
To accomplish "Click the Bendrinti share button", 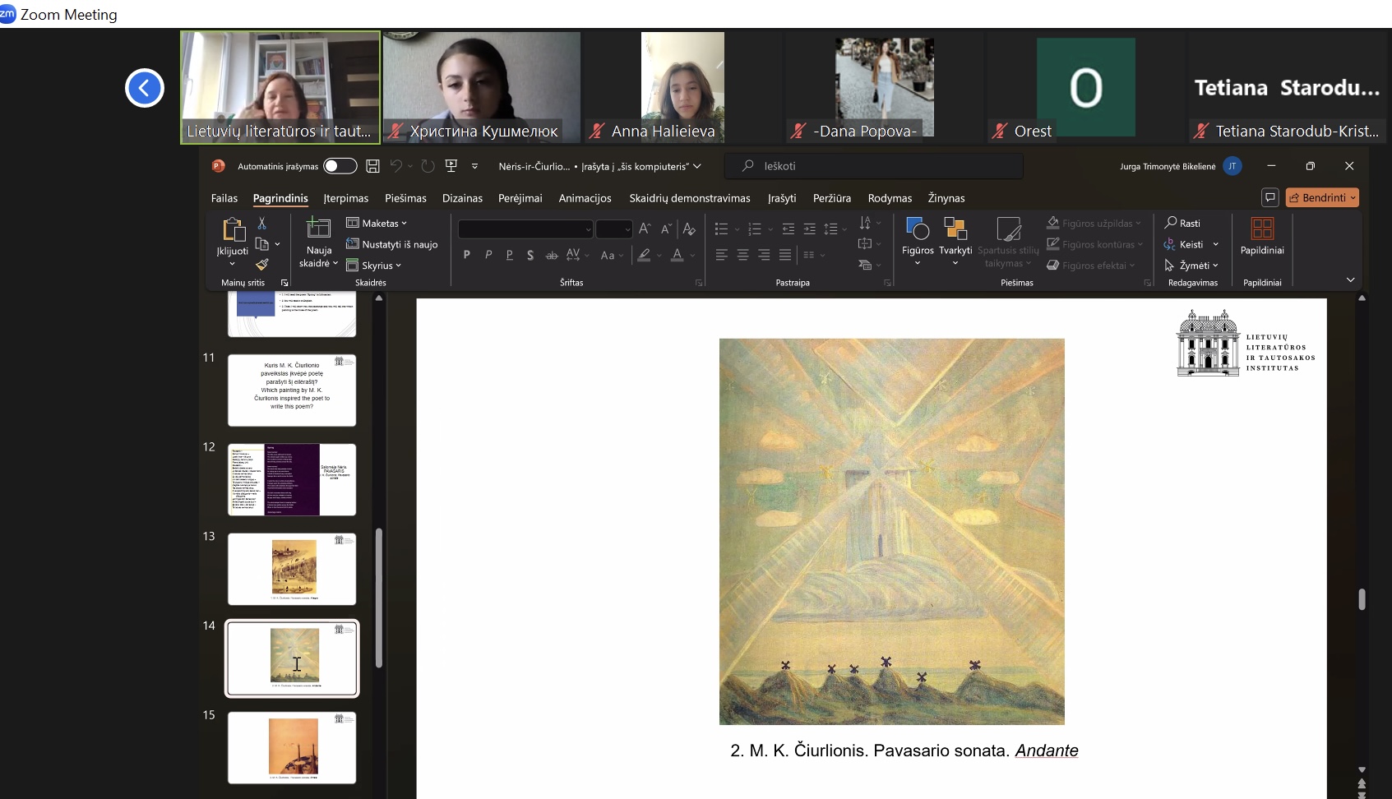I will coord(1322,197).
